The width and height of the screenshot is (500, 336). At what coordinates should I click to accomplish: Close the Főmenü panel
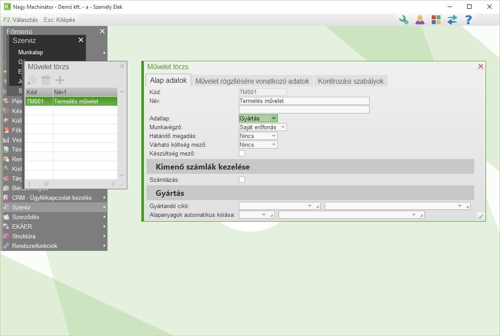pyautogui.click(x=102, y=31)
